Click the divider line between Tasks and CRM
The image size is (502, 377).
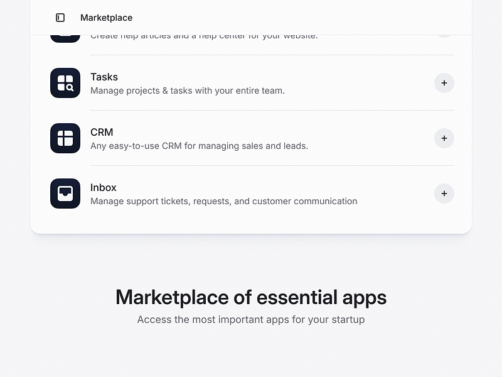[x=272, y=111]
